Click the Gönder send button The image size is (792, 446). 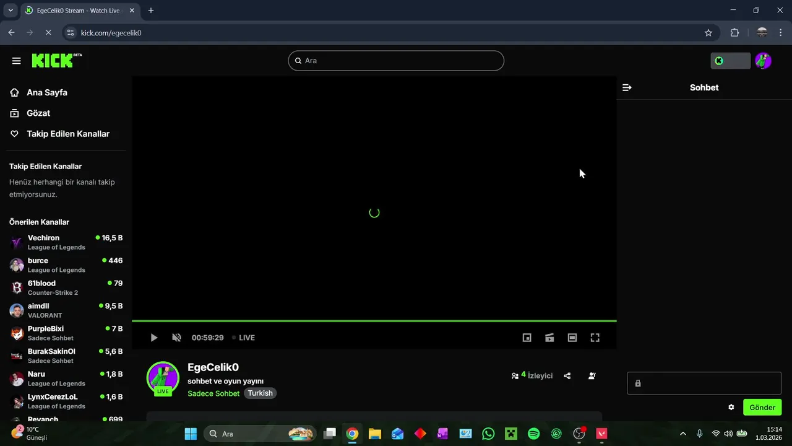tap(762, 407)
